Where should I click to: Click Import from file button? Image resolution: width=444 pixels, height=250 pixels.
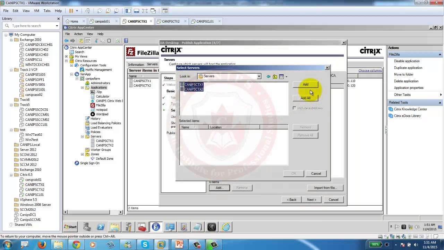pos(325,188)
